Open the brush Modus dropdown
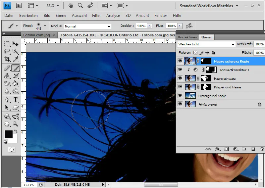This screenshot has width=265, height=188. click(x=87, y=26)
